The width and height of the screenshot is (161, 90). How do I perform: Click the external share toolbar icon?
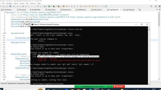[x=106, y=6]
